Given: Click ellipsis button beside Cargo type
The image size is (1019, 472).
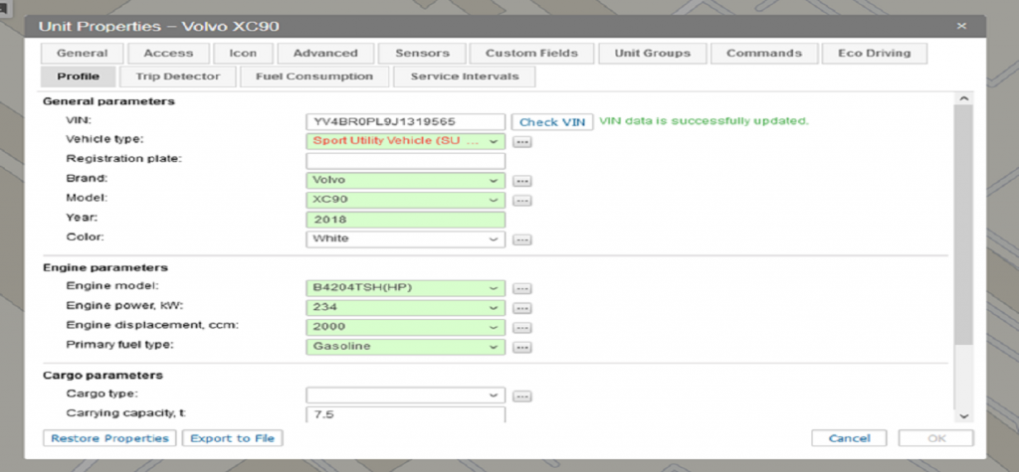Looking at the screenshot, I should 523,395.
